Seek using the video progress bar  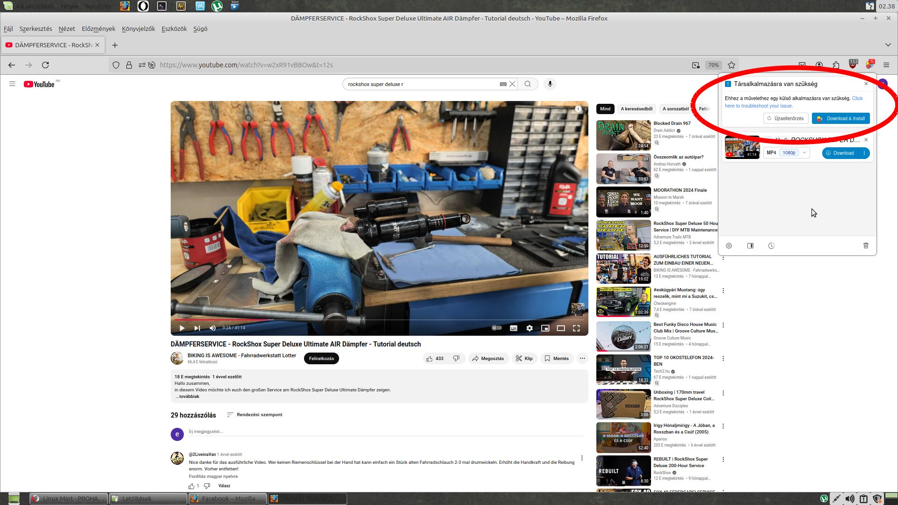[x=379, y=320]
